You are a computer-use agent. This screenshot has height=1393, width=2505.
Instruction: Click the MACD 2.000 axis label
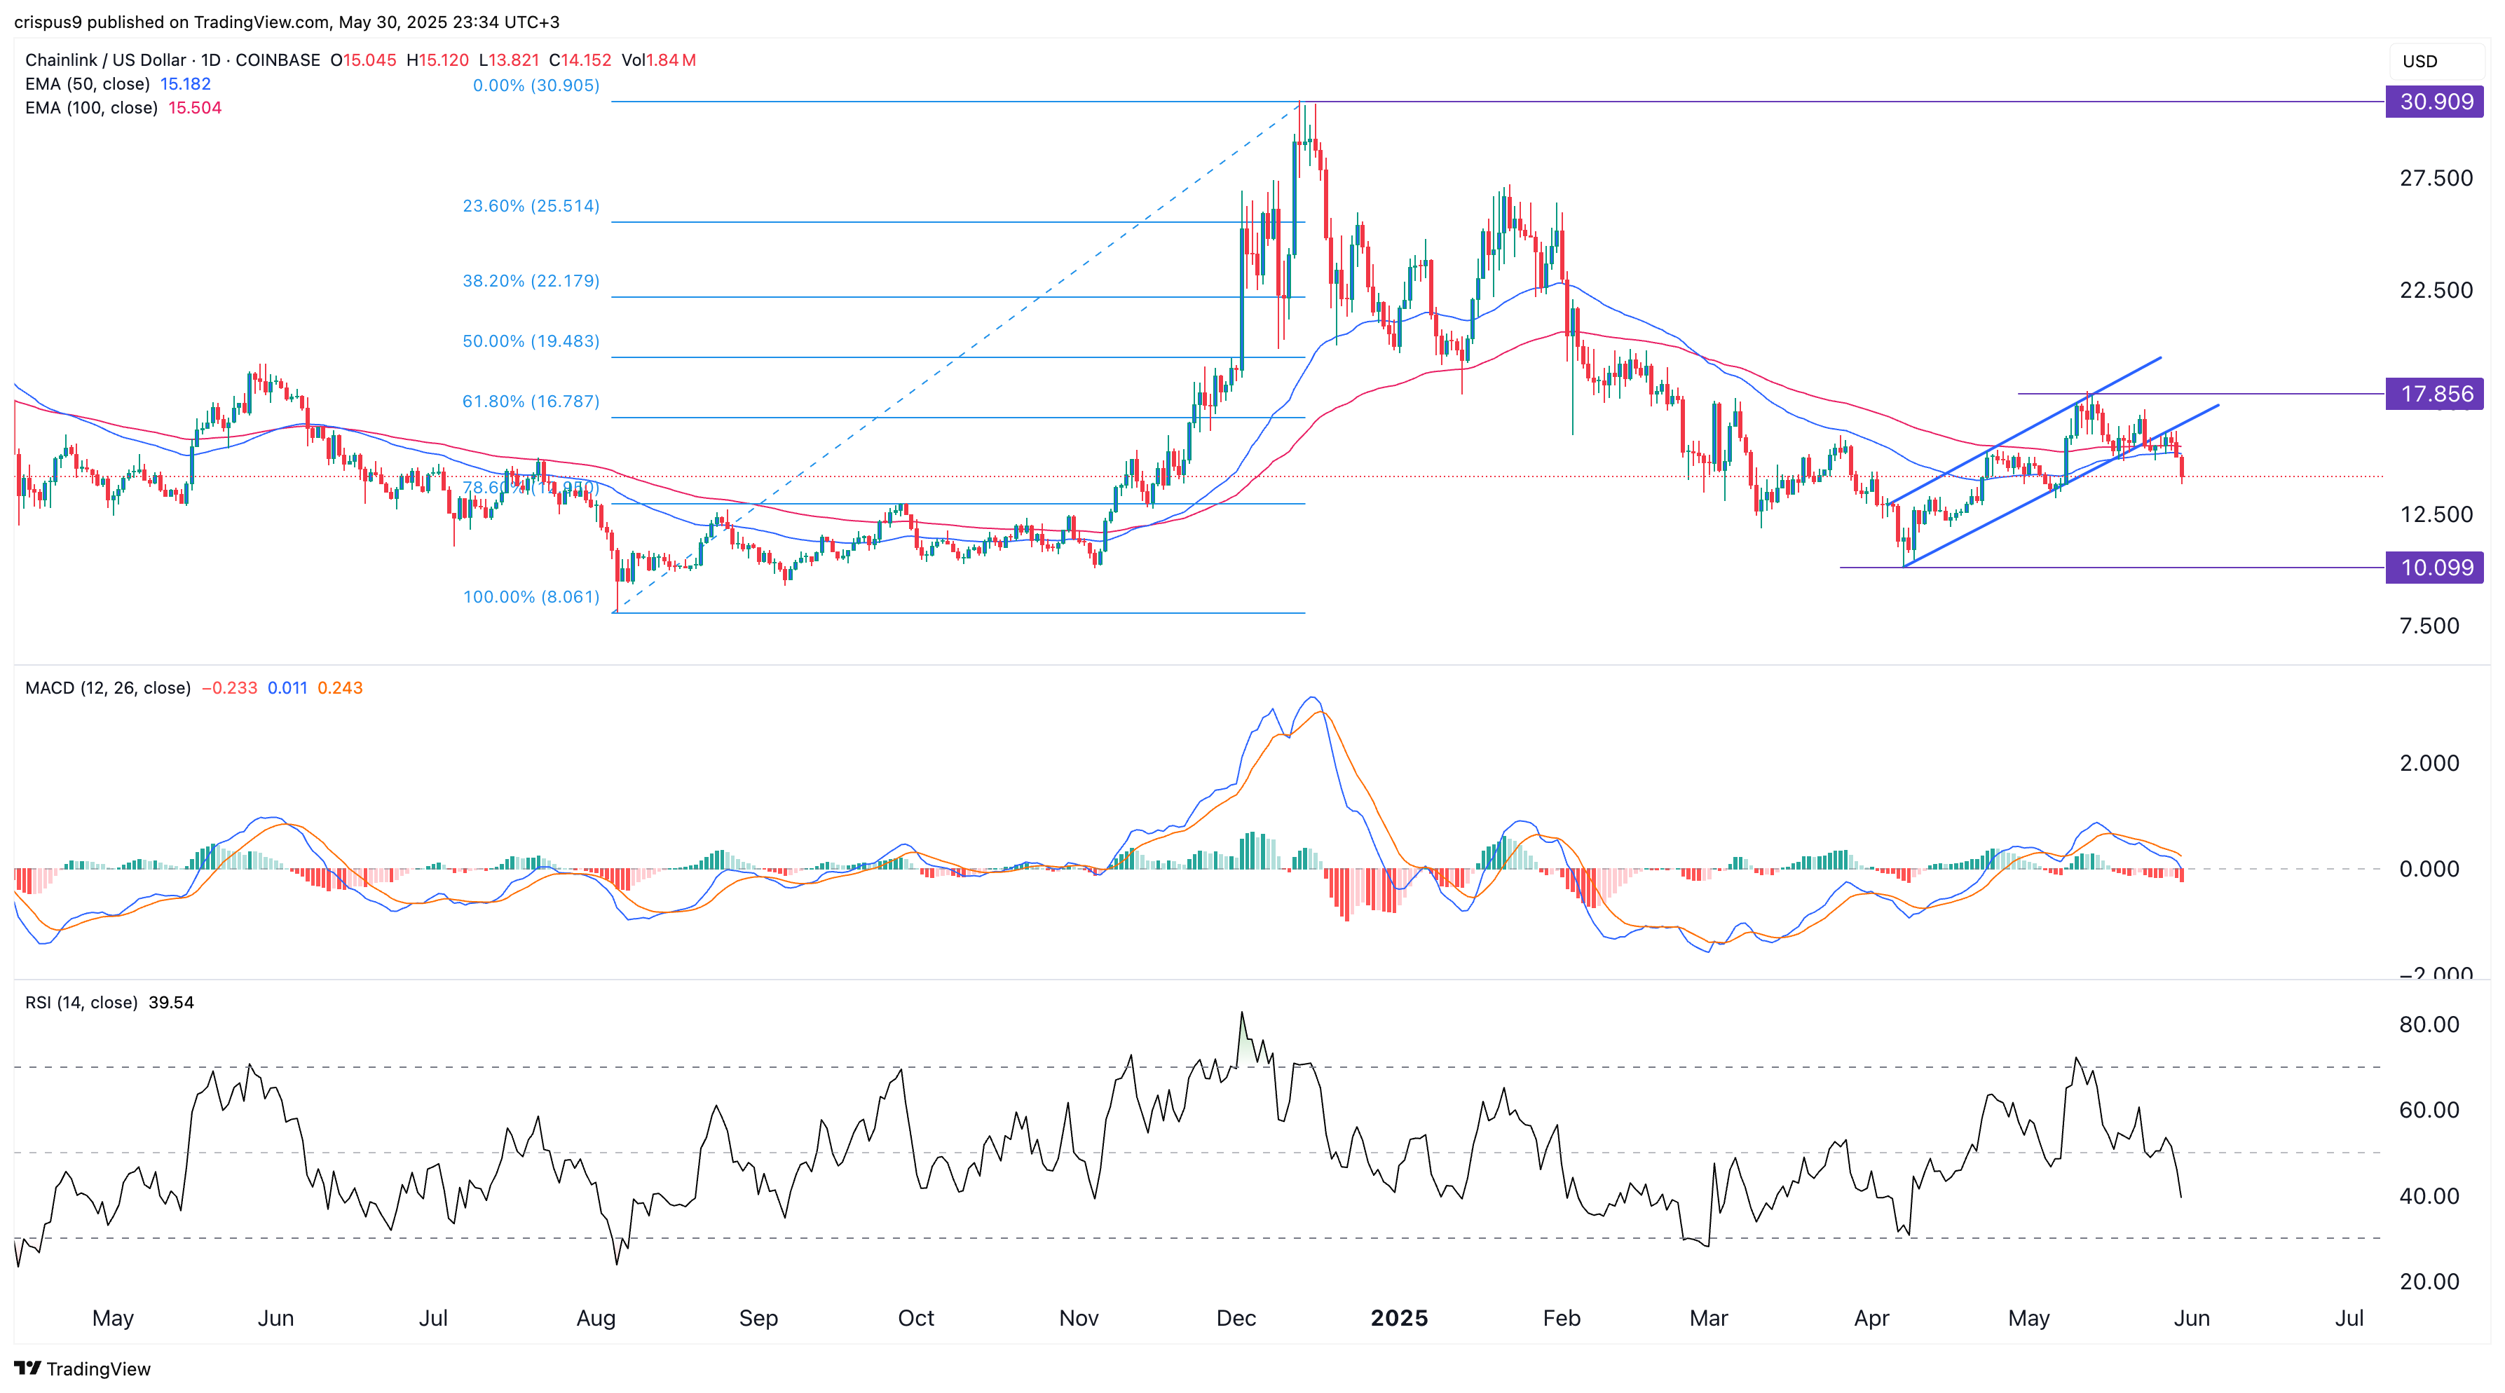point(2429,763)
